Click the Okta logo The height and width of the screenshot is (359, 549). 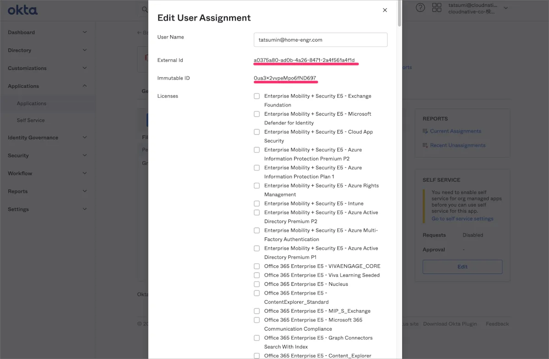(x=22, y=10)
